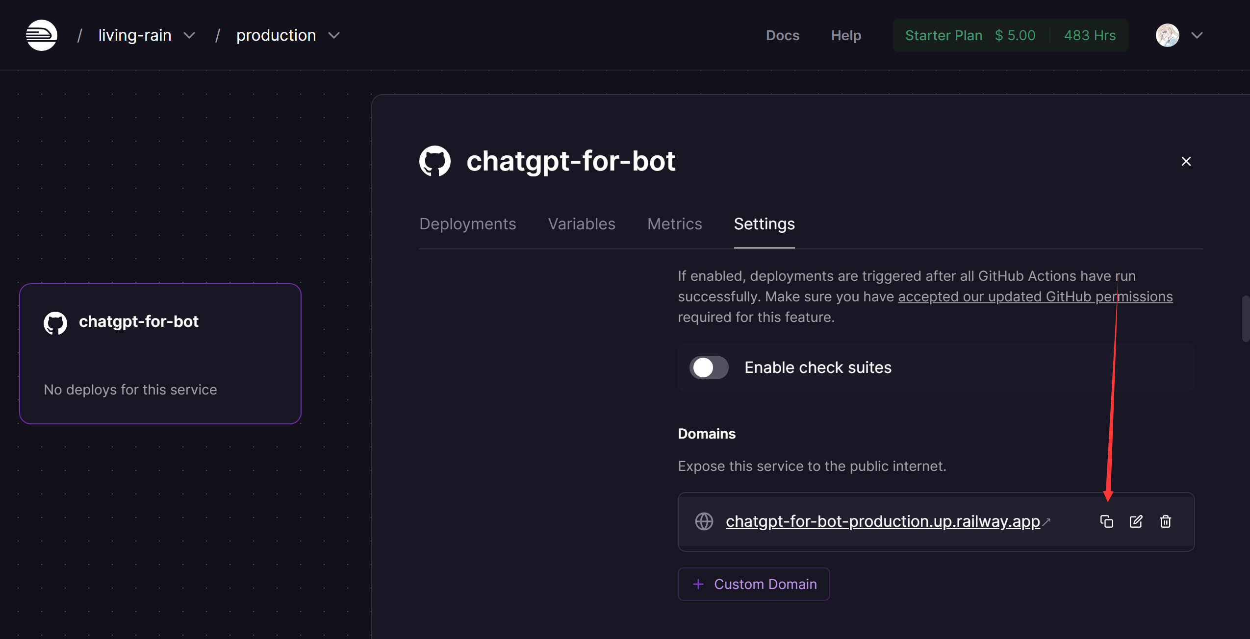Click the user avatar picture

[1167, 35]
